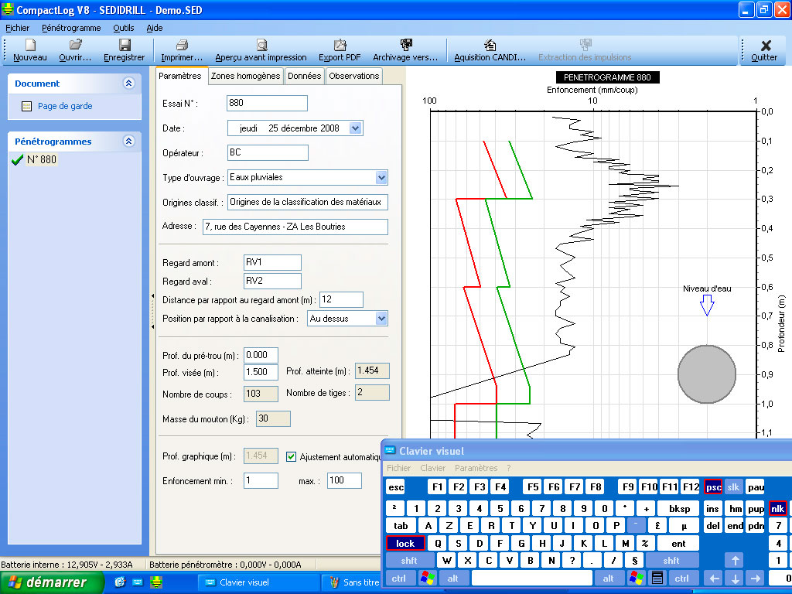Image resolution: width=792 pixels, height=594 pixels.
Task: Click the Imprimer printer icon
Action: coord(182,45)
